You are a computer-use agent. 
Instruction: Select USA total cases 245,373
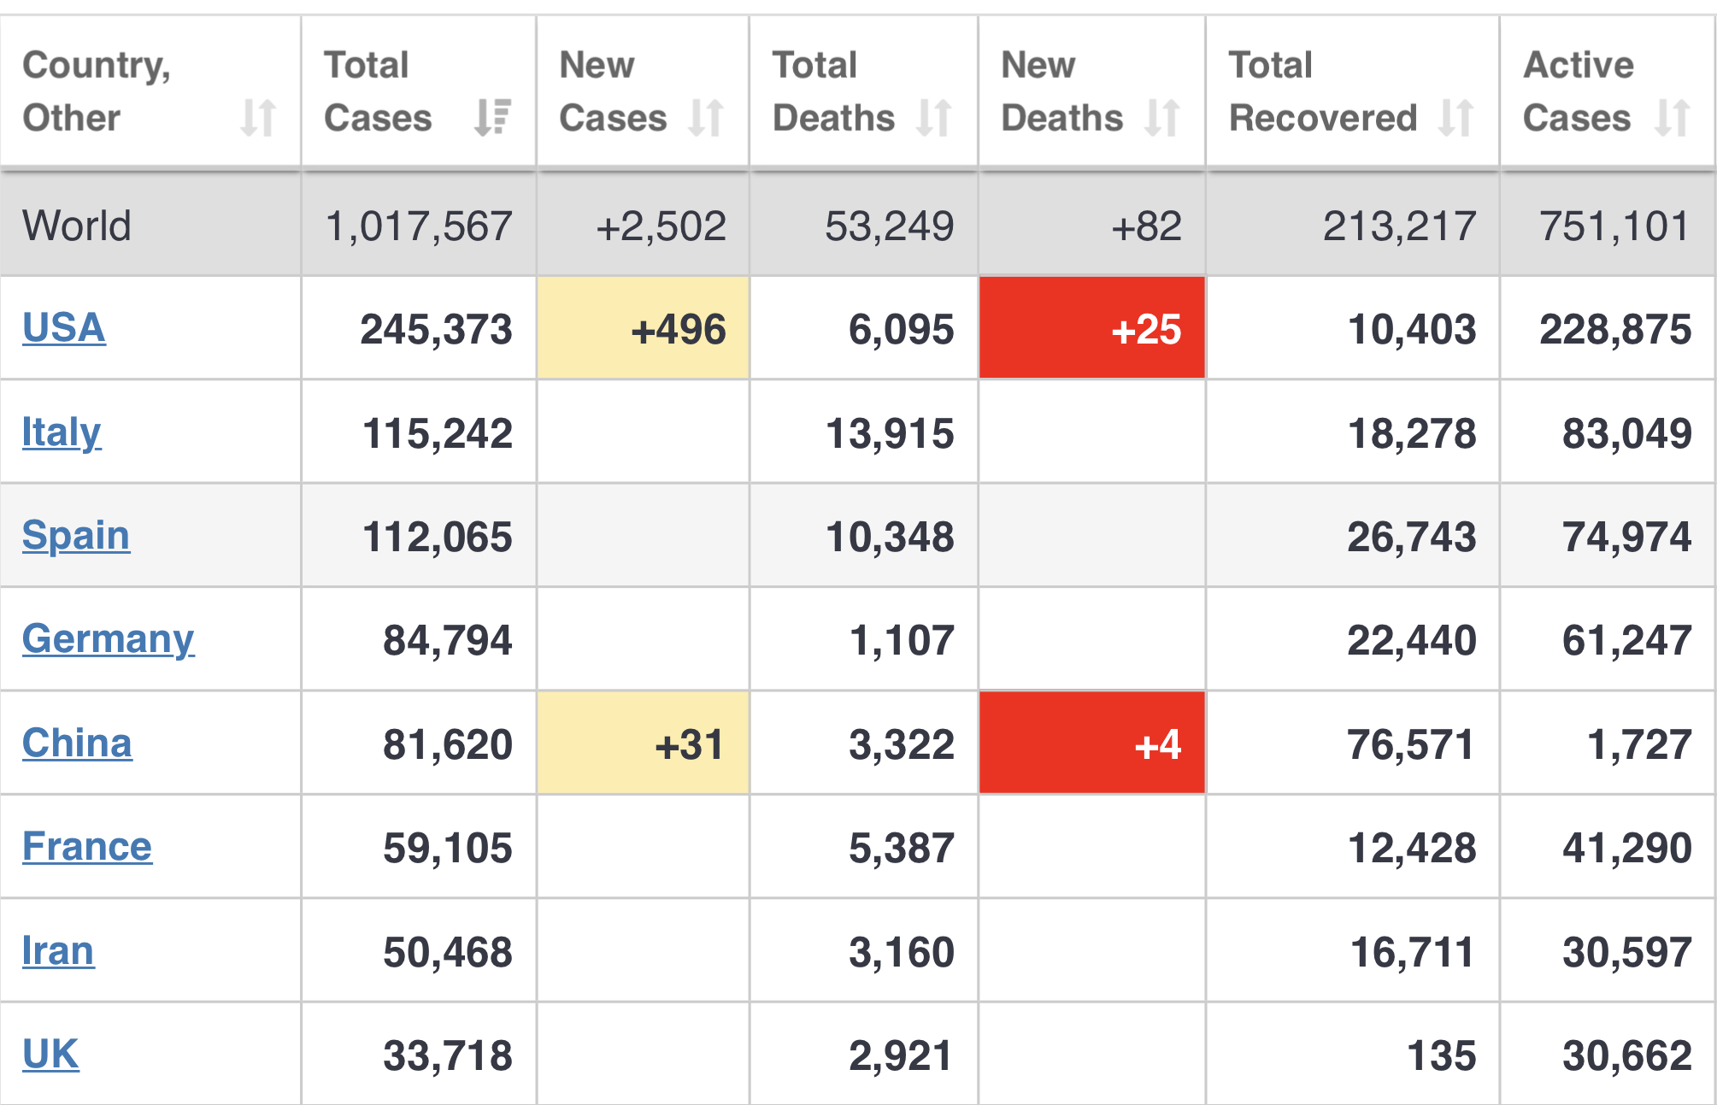pyautogui.click(x=436, y=330)
